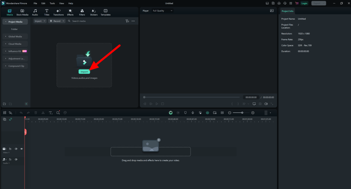The height and width of the screenshot is (189, 351).
Task: Mute the Audio 1 track
Action: point(16,159)
